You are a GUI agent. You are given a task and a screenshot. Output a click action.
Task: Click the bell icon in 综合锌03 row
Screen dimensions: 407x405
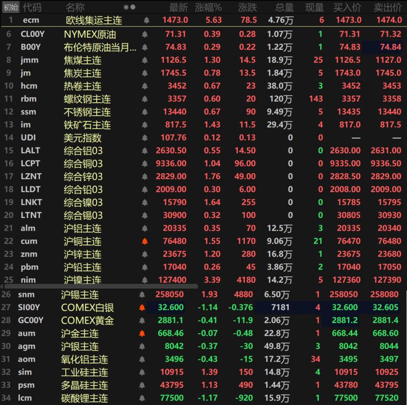pyautogui.click(x=145, y=176)
